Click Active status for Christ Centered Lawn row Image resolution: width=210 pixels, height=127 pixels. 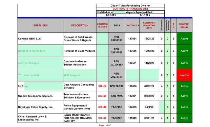tap(184, 118)
